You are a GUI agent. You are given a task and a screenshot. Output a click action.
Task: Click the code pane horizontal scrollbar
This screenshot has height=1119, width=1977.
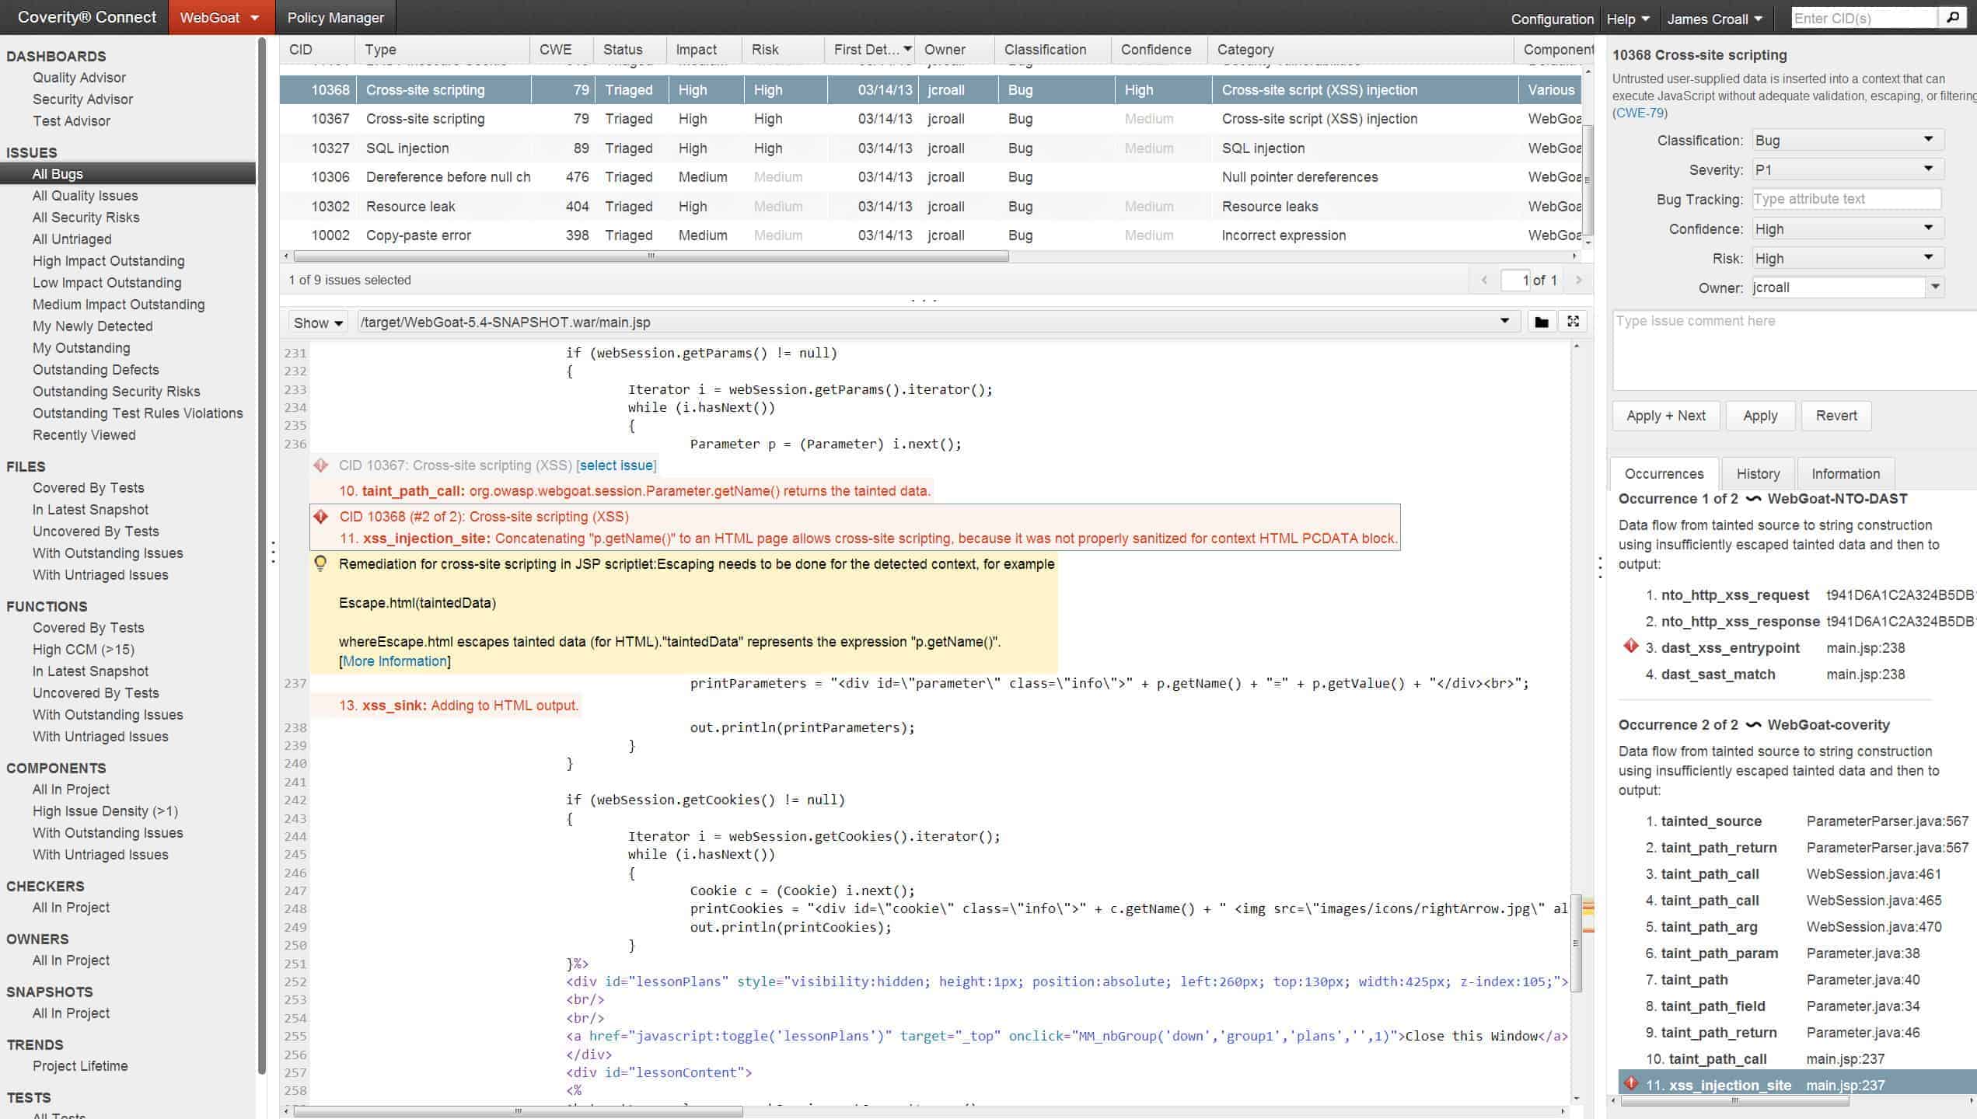[518, 1112]
